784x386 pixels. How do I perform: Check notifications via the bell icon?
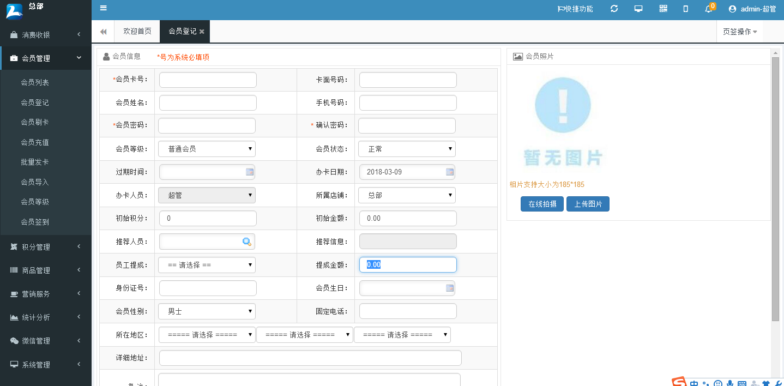pyautogui.click(x=708, y=9)
